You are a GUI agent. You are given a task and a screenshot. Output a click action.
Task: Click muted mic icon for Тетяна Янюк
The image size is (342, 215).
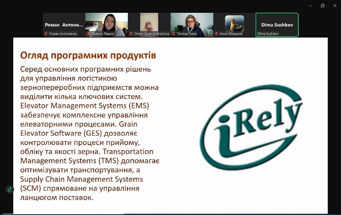click(174, 34)
